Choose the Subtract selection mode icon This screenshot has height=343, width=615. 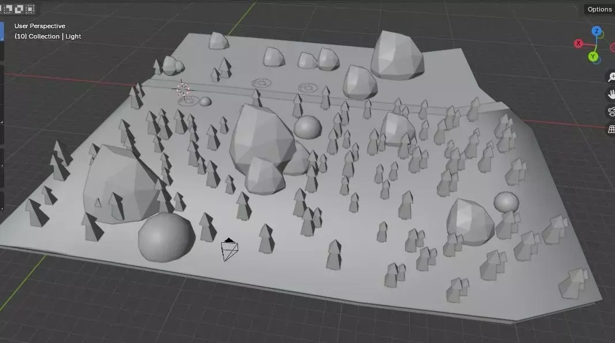[8, 9]
